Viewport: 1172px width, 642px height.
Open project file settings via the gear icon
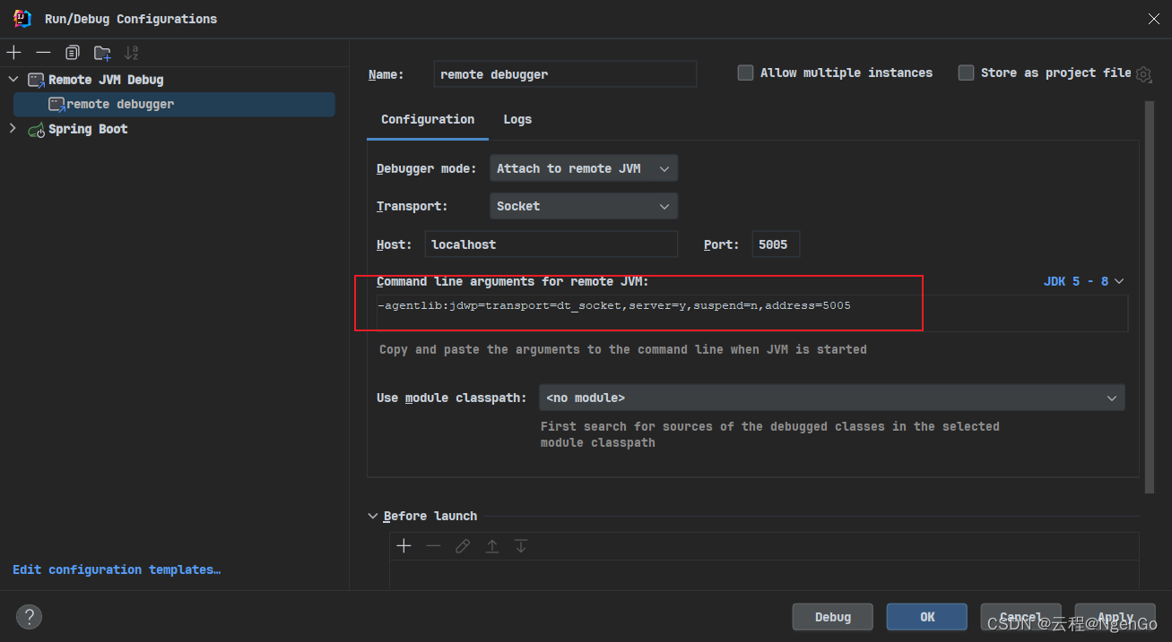pyautogui.click(x=1144, y=75)
